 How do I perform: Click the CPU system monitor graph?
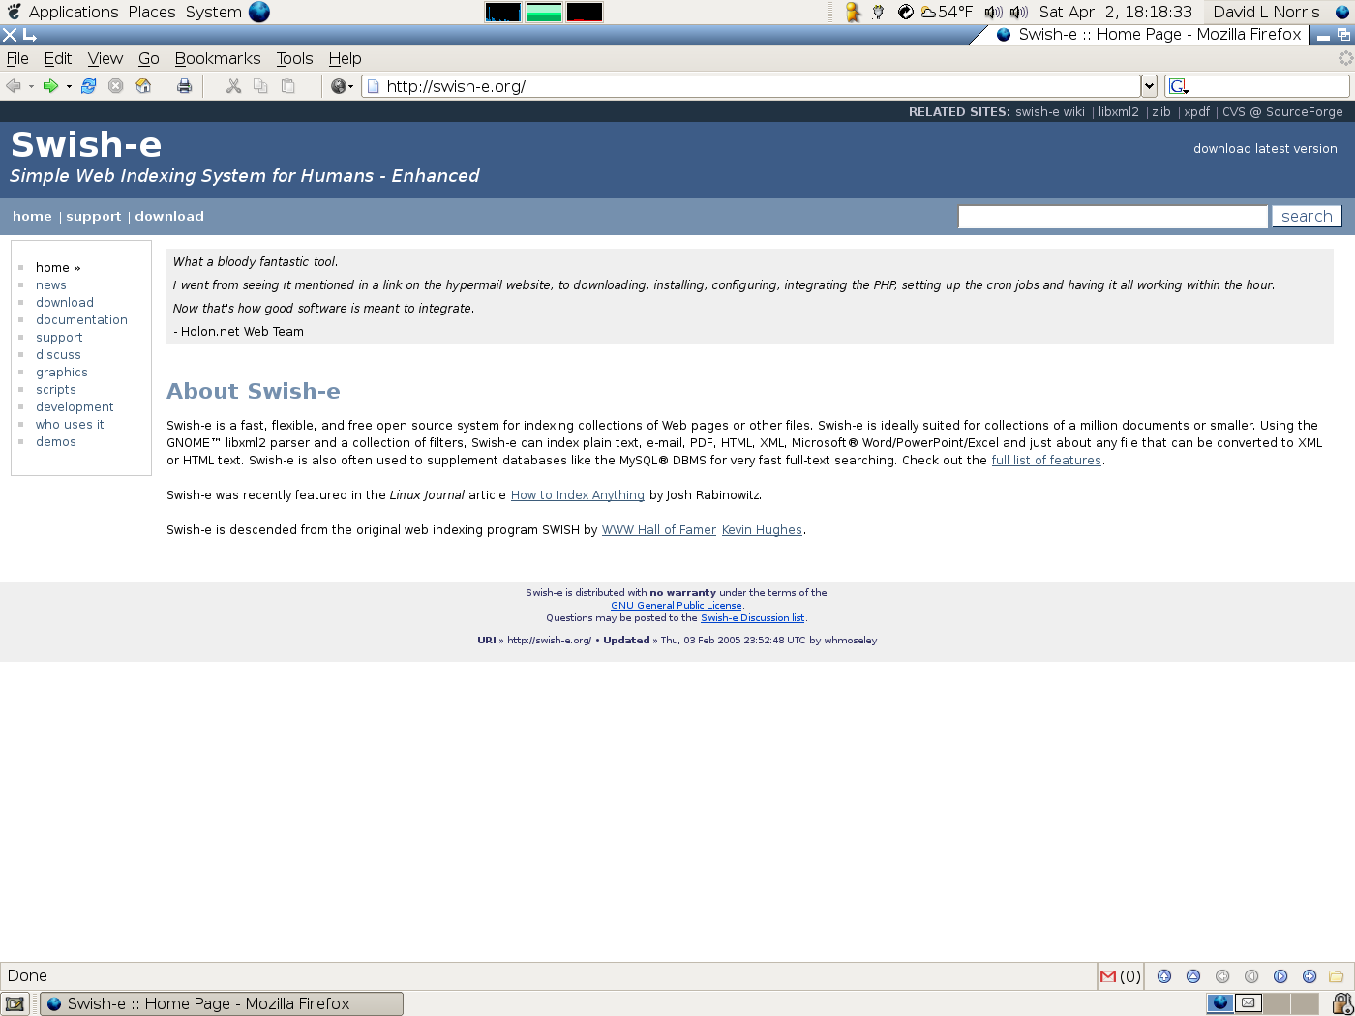click(502, 12)
